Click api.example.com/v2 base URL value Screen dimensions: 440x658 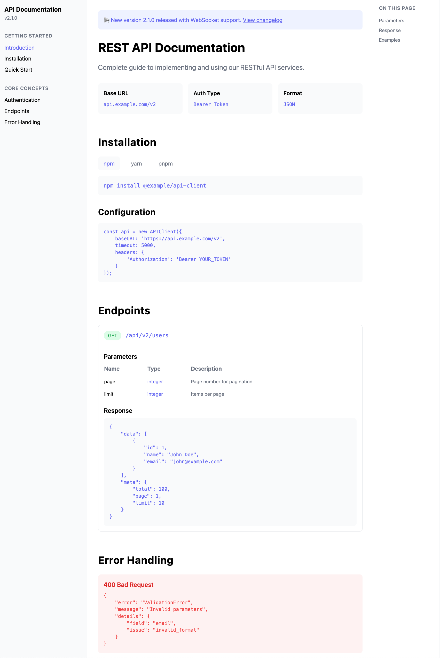pos(130,104)
